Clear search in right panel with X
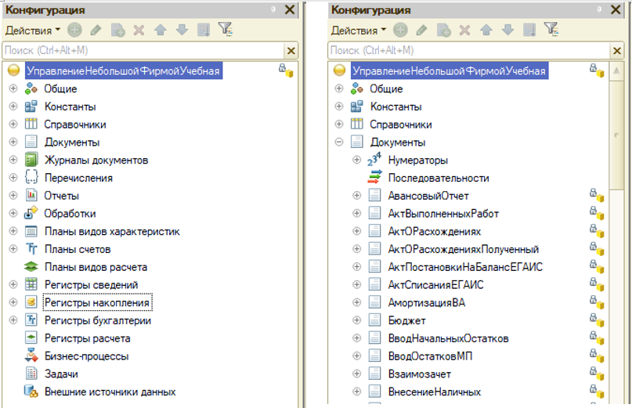This screenshot has height=408, width=632. [616, 51]
